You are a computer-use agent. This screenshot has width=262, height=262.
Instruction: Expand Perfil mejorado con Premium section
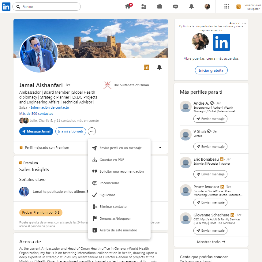(x=160, y=148)
